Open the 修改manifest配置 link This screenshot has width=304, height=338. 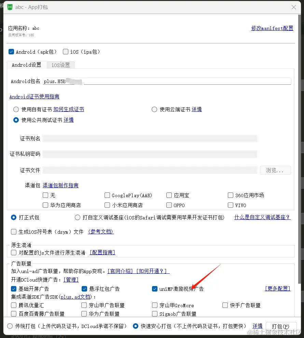coord(272,28)
